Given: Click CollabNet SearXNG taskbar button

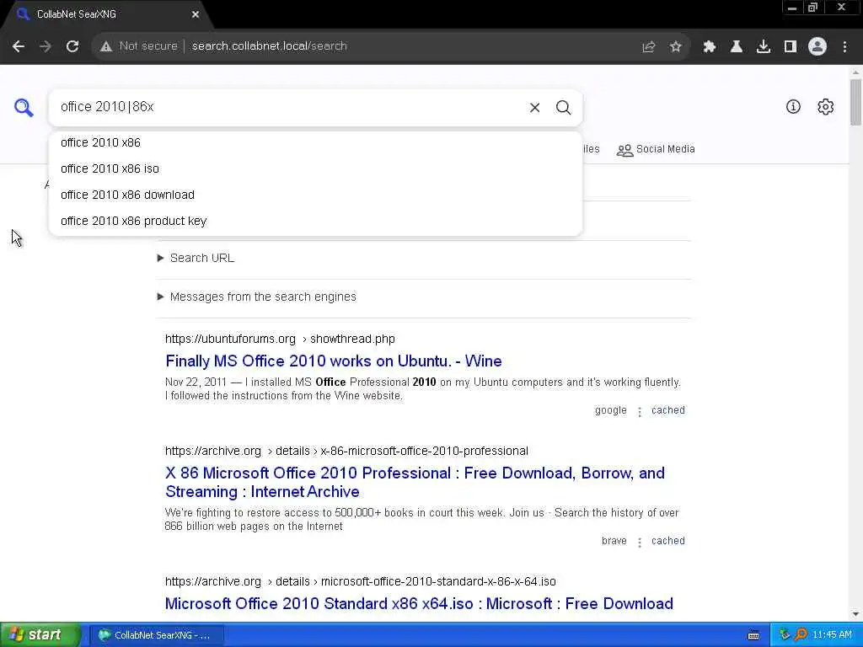Looking at the screenshot, I should tap(156, 635).
